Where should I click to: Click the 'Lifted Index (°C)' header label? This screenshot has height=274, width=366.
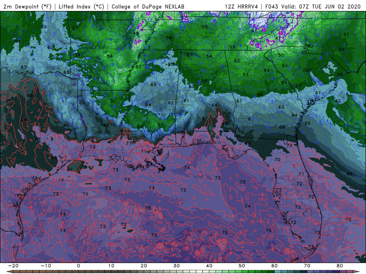[x=81, y=6]
